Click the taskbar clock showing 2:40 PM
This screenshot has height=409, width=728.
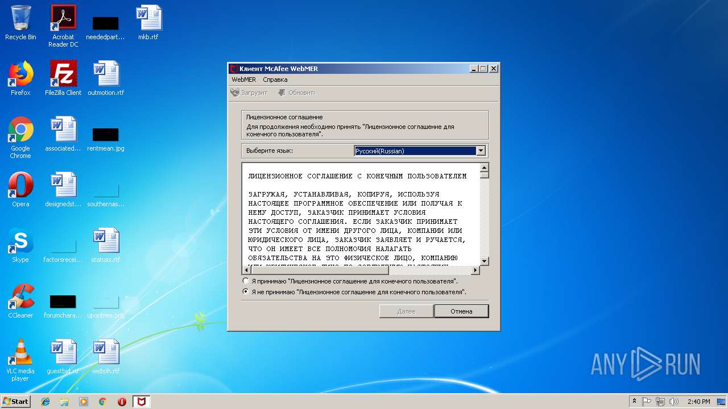tap(698, 402)
